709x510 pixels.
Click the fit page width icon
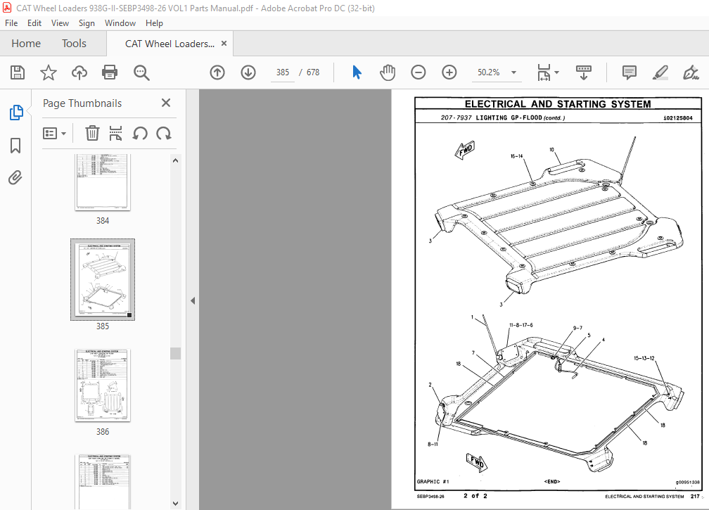point(544,72)
